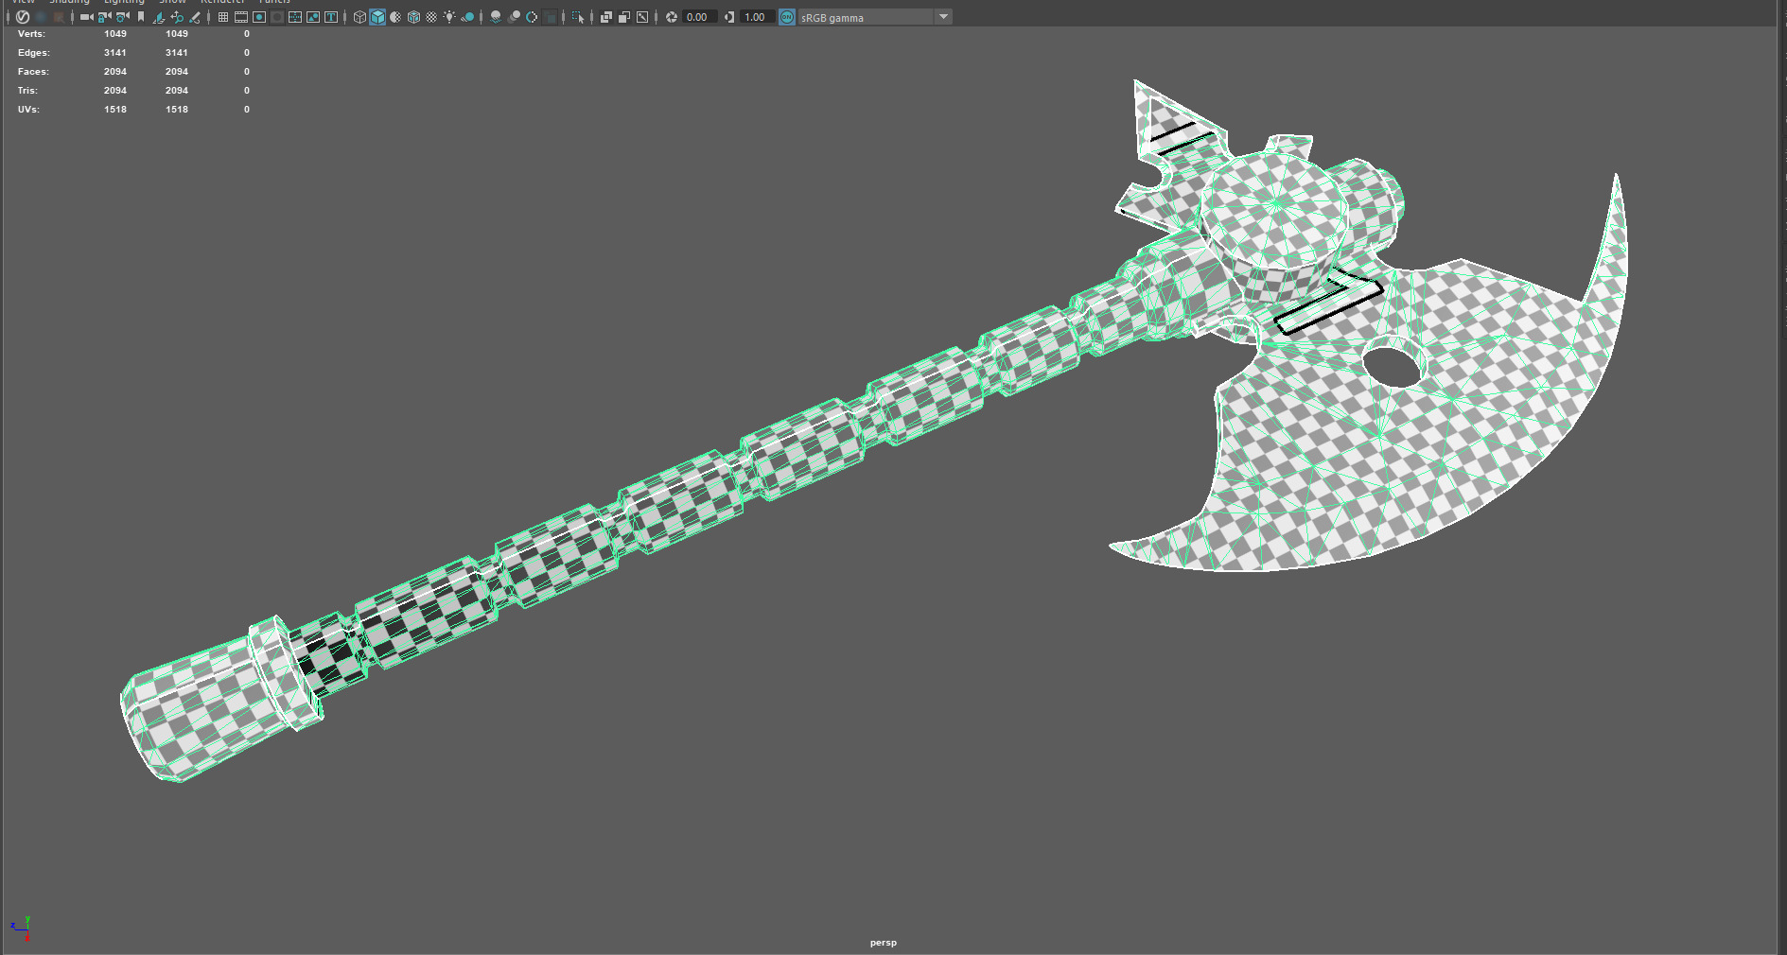The height and width of the screenshot is (955, 1787).
Task: Toggle X-Ray Active Components icon
Action: tap(624, 17)
